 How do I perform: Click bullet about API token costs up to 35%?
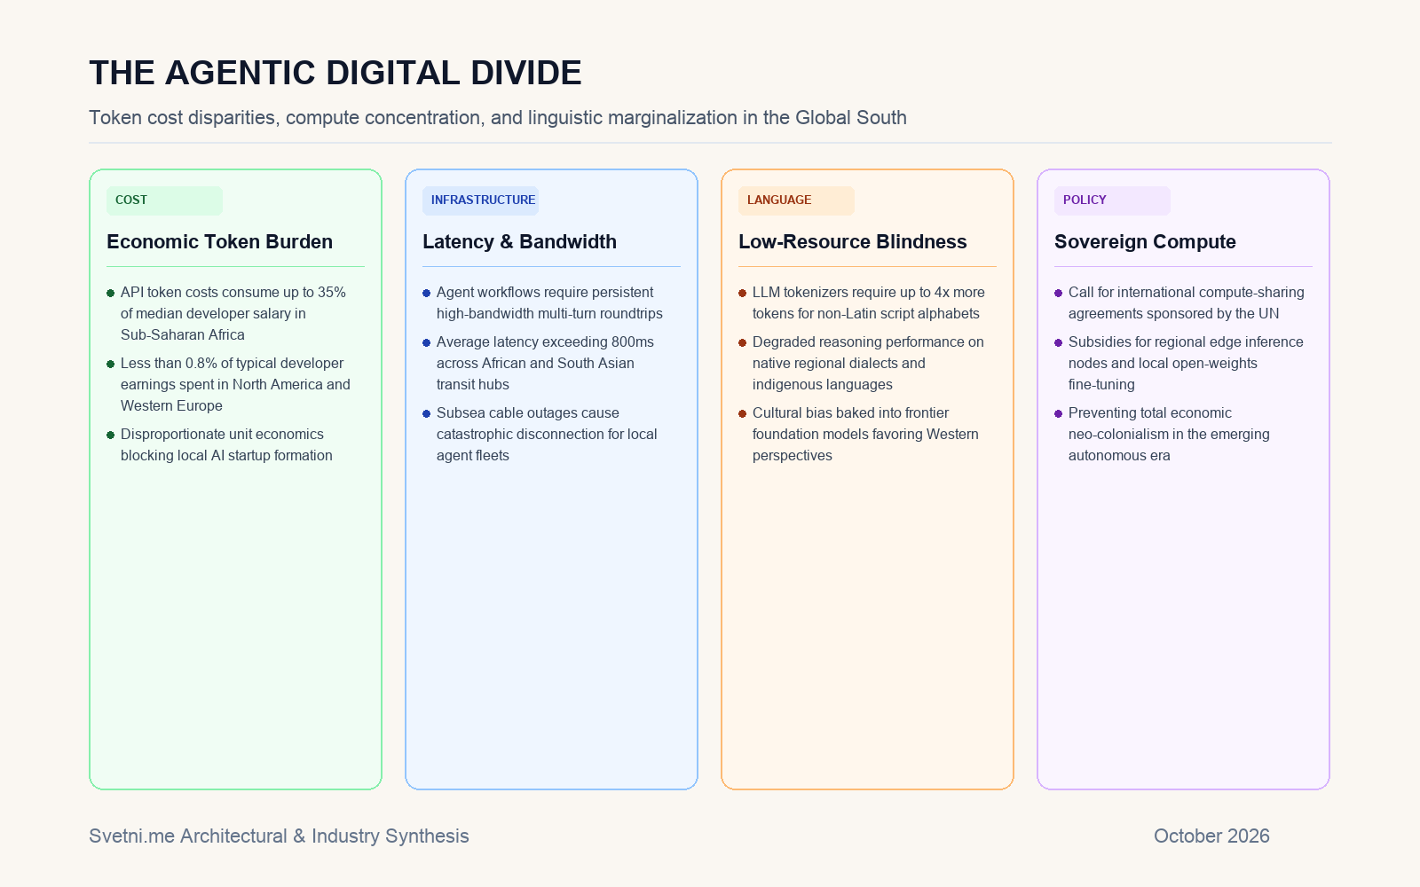(227, 313)
